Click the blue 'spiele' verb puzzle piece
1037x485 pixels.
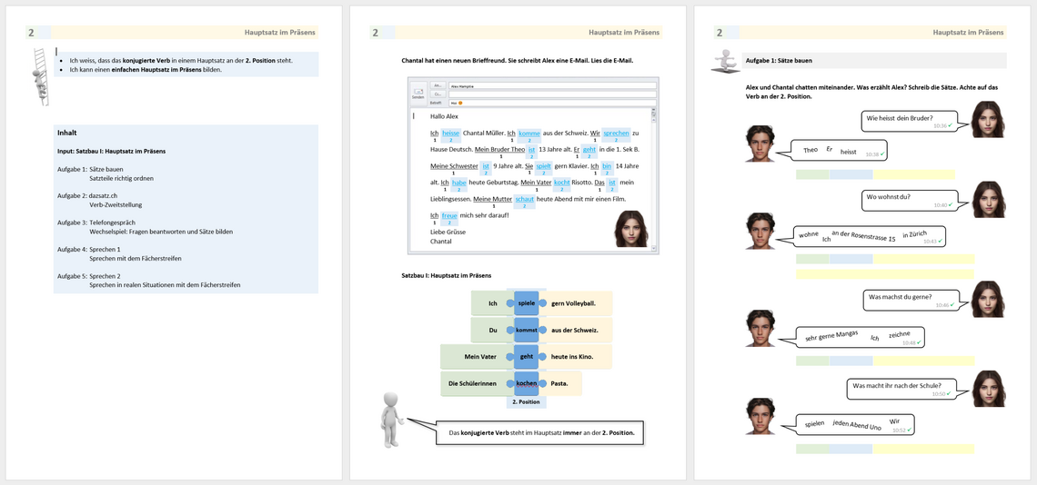526,303
